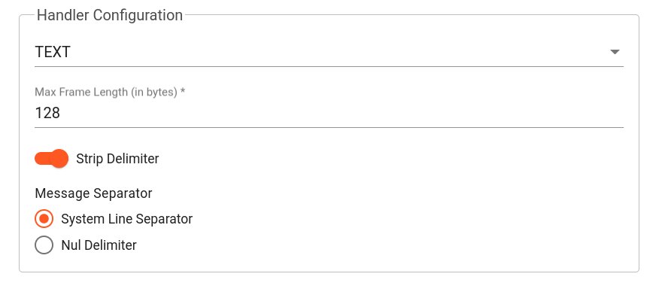Viewport: 662px width, 292px height.
Task: Click the required asterisk after Max Frame Length
Action: (x=183, y=91)
